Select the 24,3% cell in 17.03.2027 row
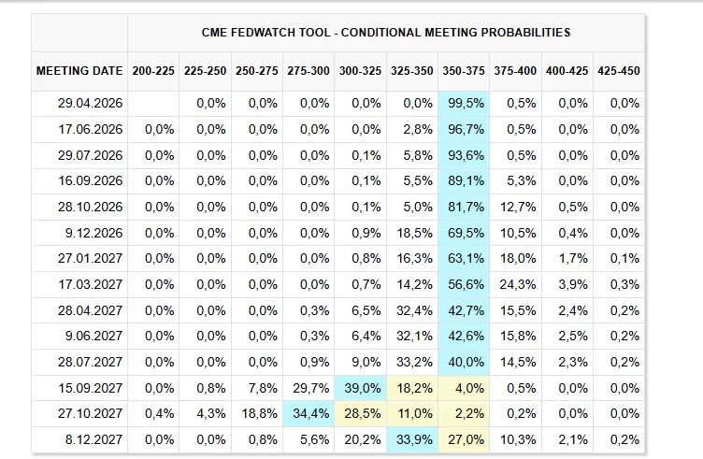 pos(516,284)
